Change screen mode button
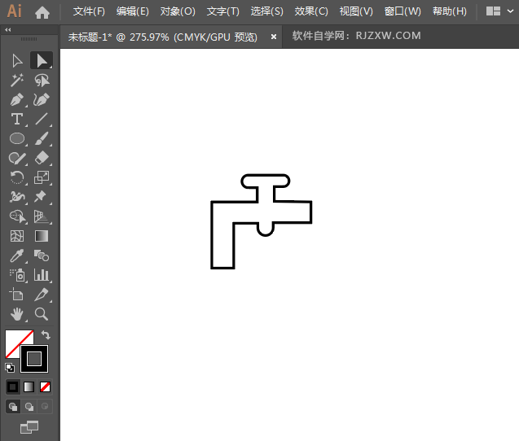Image resolution: width=519 pixels, height=441 pixels. tap(29, 427)
